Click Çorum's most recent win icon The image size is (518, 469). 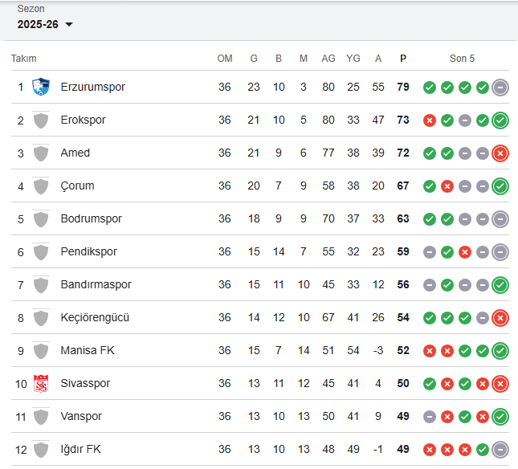500,186
